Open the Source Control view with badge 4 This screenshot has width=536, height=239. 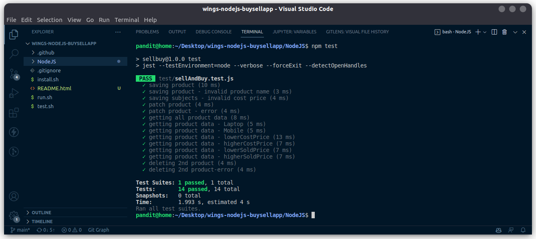[14, 74]
